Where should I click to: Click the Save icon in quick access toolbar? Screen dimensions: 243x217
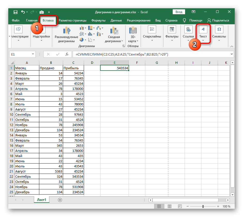click(16, 12)
